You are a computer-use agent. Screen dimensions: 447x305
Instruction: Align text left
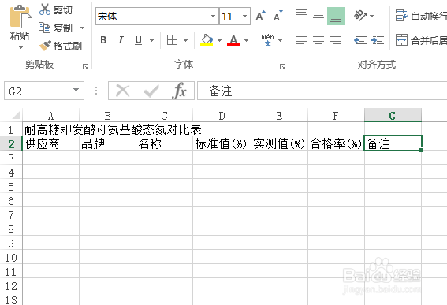click(301, 40)
